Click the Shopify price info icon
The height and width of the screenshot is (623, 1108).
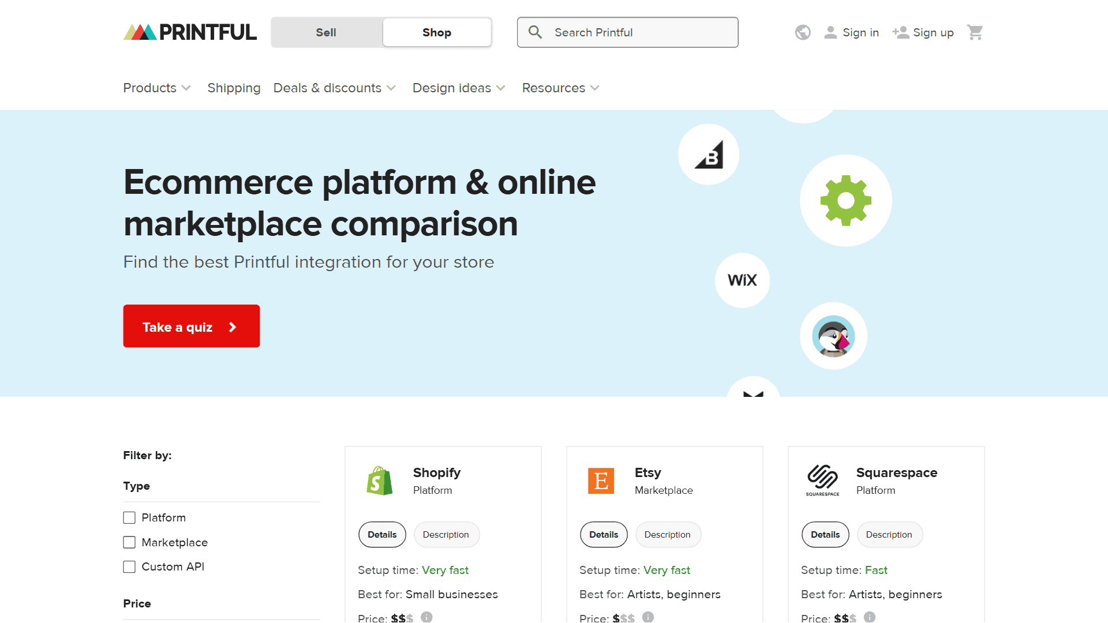(426, 617)
